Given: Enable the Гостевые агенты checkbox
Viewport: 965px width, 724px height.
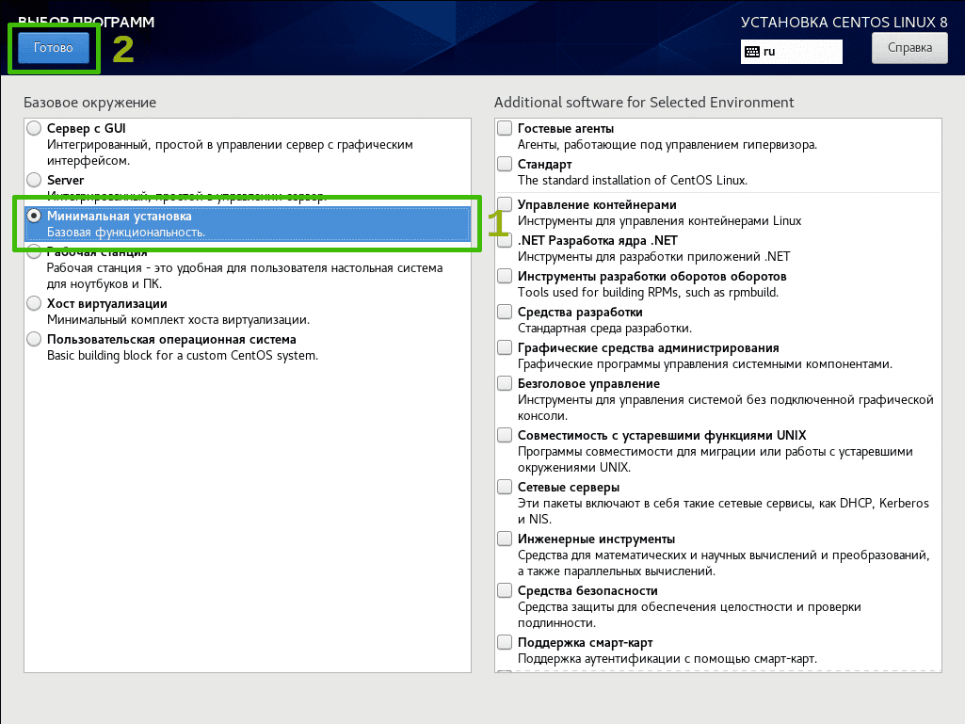Looking at the screenshot, I should (x=505, y=128).
